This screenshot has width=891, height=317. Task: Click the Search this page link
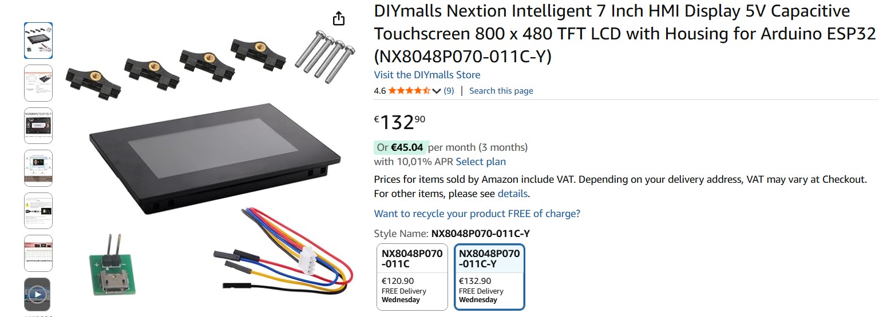pyautogui.click(x=501, y=91)
